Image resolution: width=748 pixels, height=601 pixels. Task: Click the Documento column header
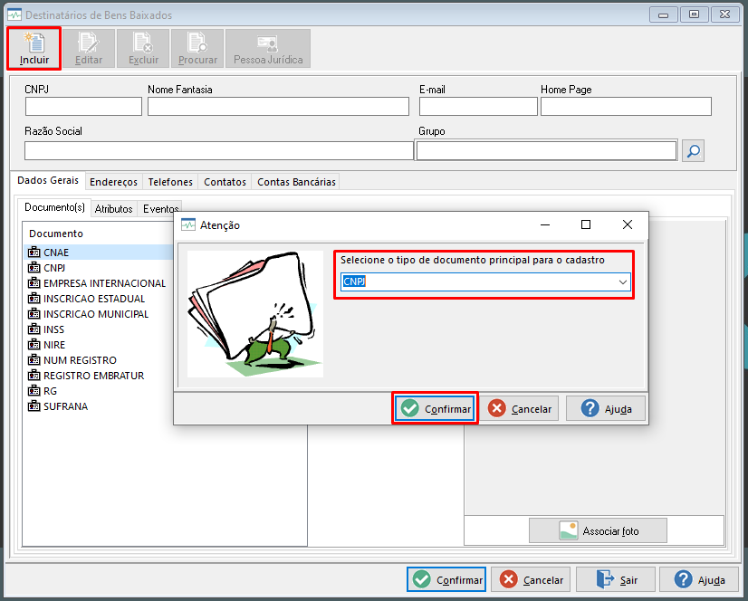point(56,234)
